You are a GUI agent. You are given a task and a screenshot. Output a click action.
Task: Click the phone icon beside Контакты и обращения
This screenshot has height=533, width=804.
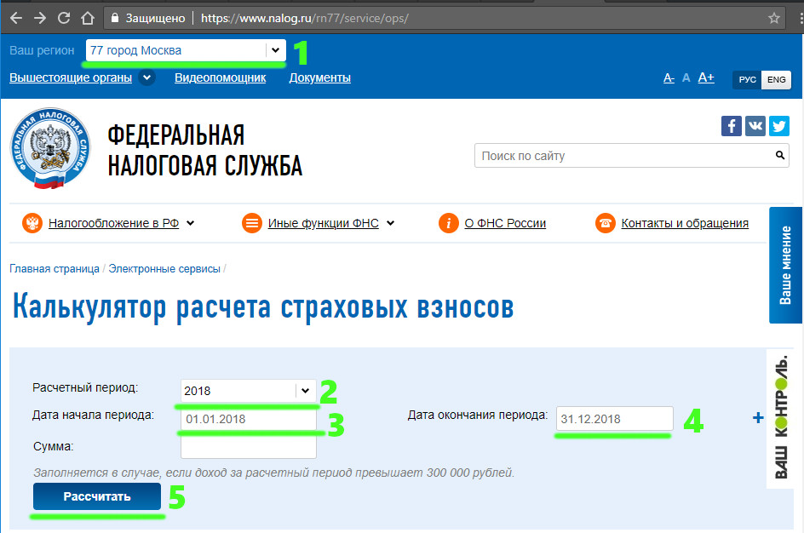[x=605, y=222]
